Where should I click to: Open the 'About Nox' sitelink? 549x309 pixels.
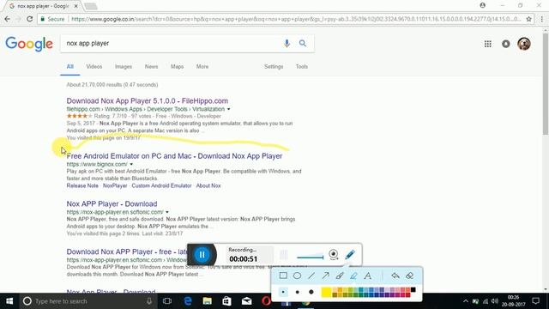pyautogui.click(x=208, y=185)
